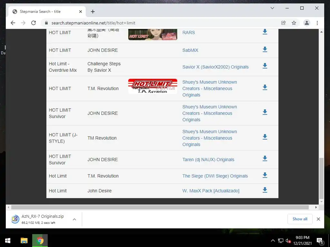This screenshot has width=330, height=247.
Task: Select the Stepmania Search - title tab
Action: pyautogui.click(x=47, y=12)
